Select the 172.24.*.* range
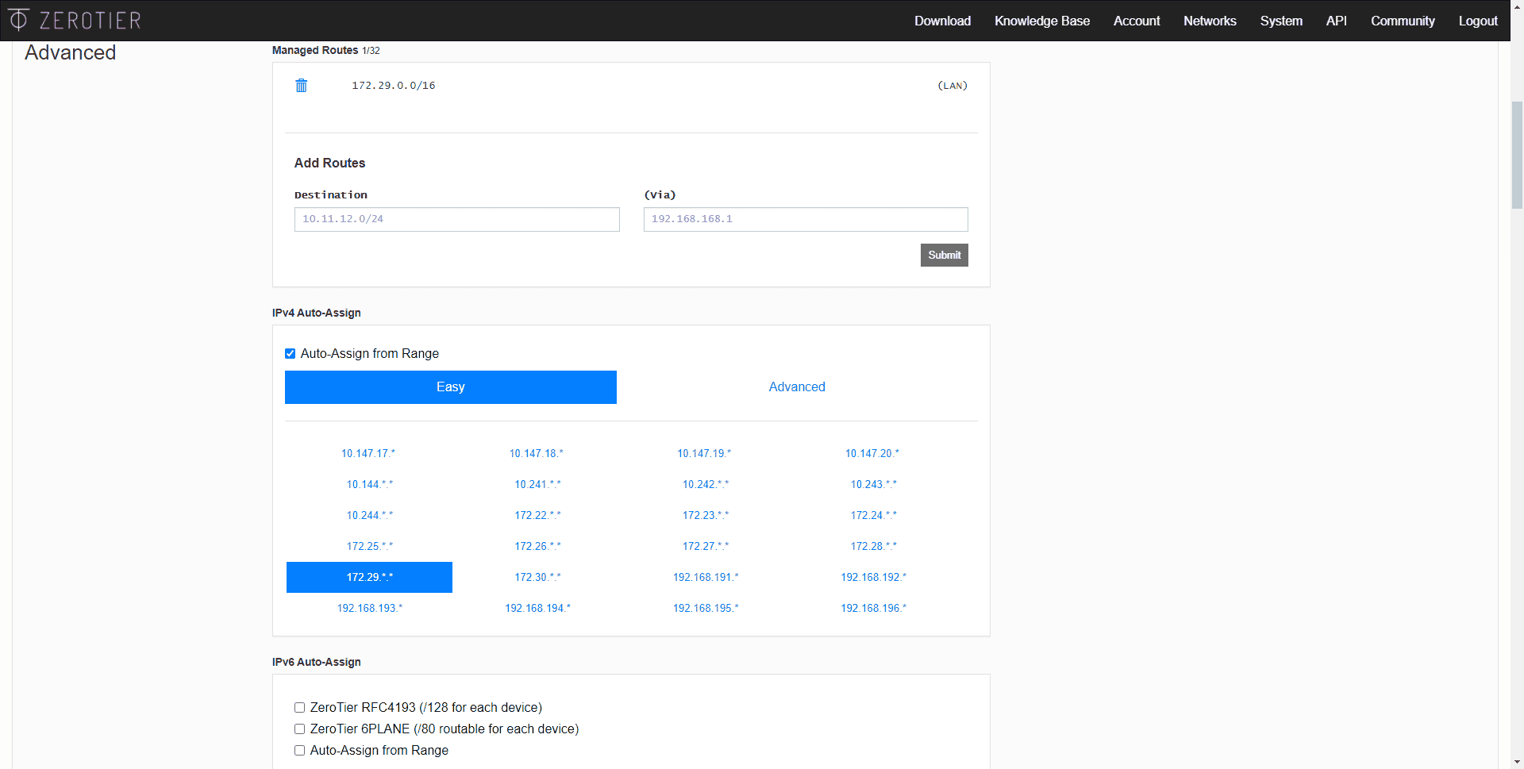Image resolution: width=1524 pixels, height=769 pixels. (874, 516)
